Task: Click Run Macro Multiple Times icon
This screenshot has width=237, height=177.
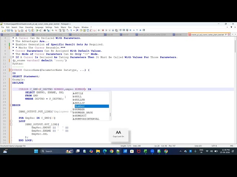Action: click(113, 30)
